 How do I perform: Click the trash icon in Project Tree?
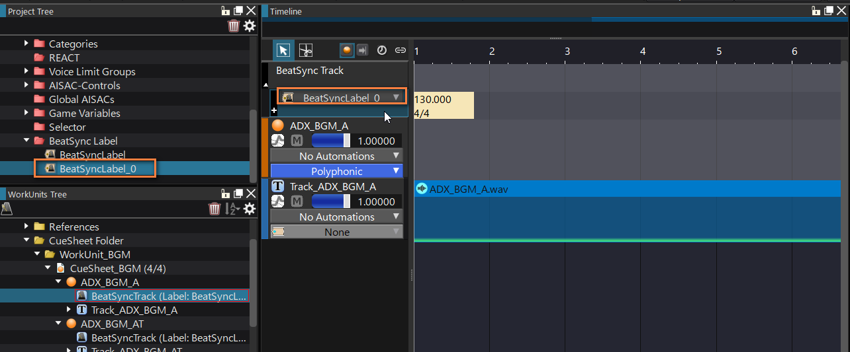tap(234, 26)
